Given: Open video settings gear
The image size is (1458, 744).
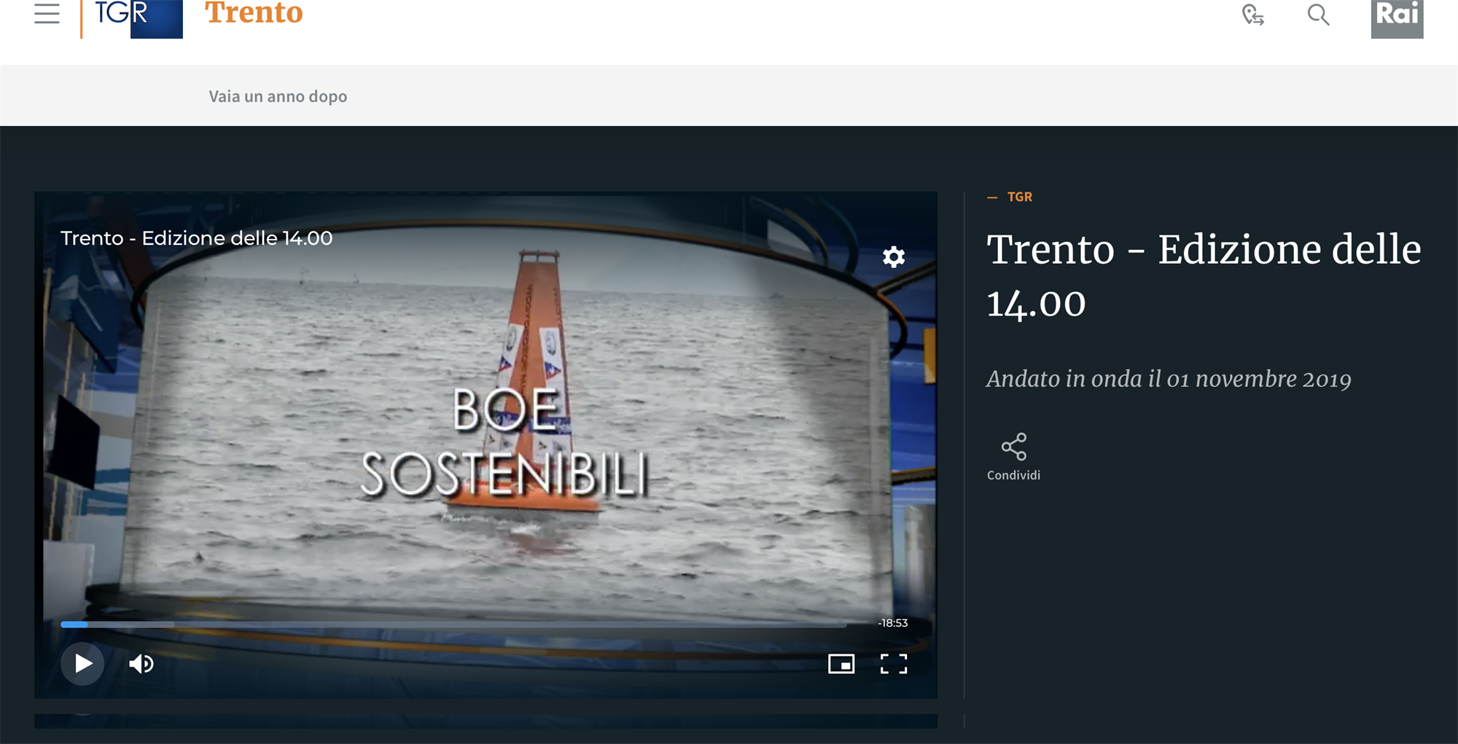Looking at the screenshot, I should pos(894,257).
